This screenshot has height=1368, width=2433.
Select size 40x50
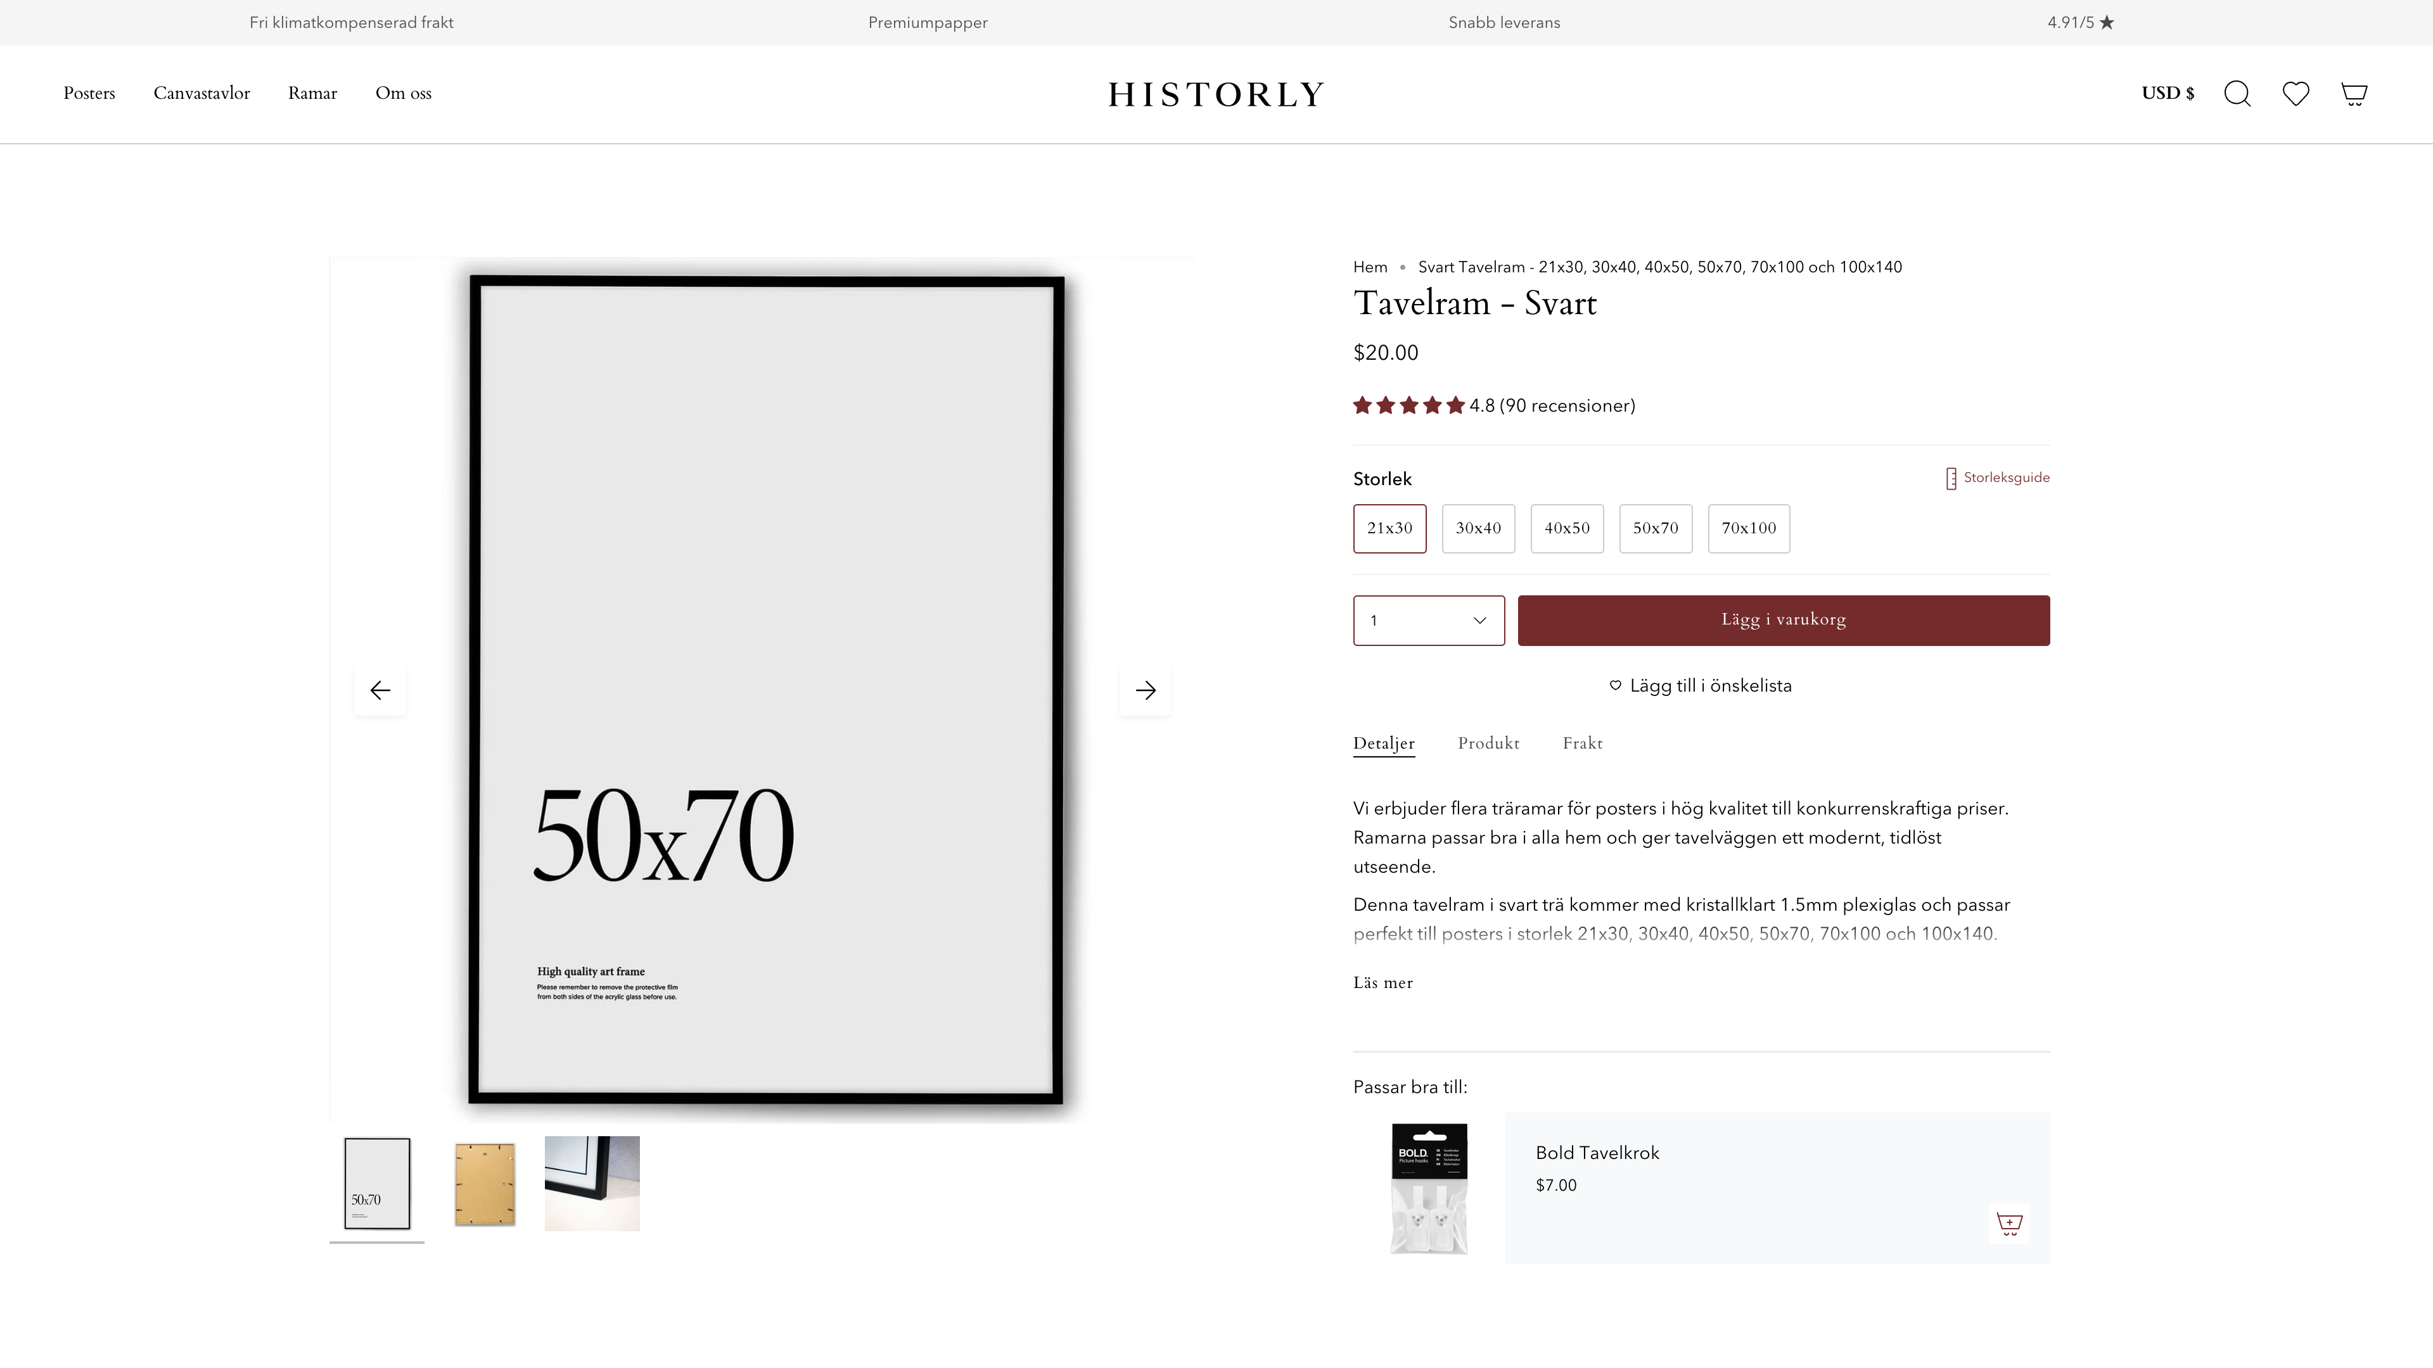pos(1567,529)
